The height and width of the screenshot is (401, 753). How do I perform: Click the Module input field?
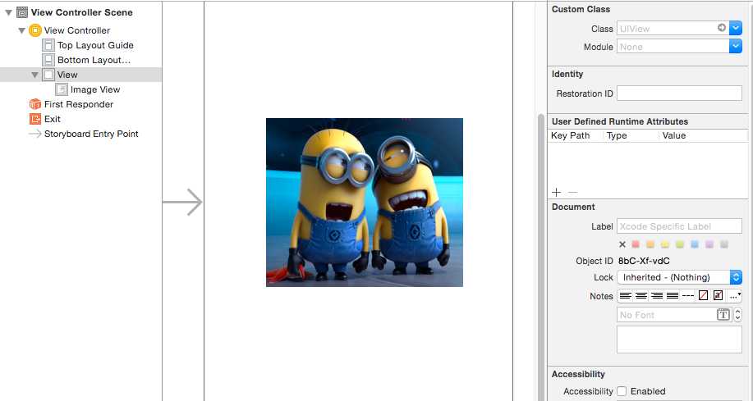[673, 47]
